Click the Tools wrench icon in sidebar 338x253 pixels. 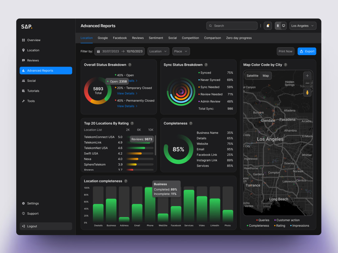[x=23, y=101]
